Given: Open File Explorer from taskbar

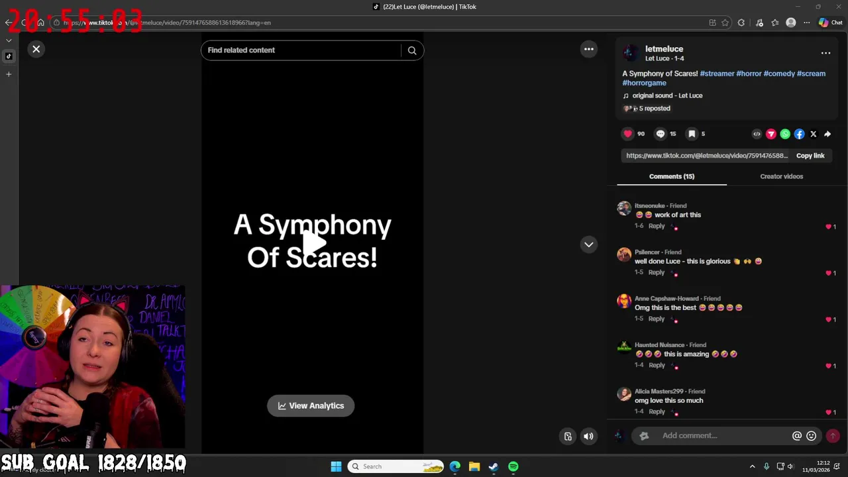Looking at the screenshot, I should (x=474, y=466).
